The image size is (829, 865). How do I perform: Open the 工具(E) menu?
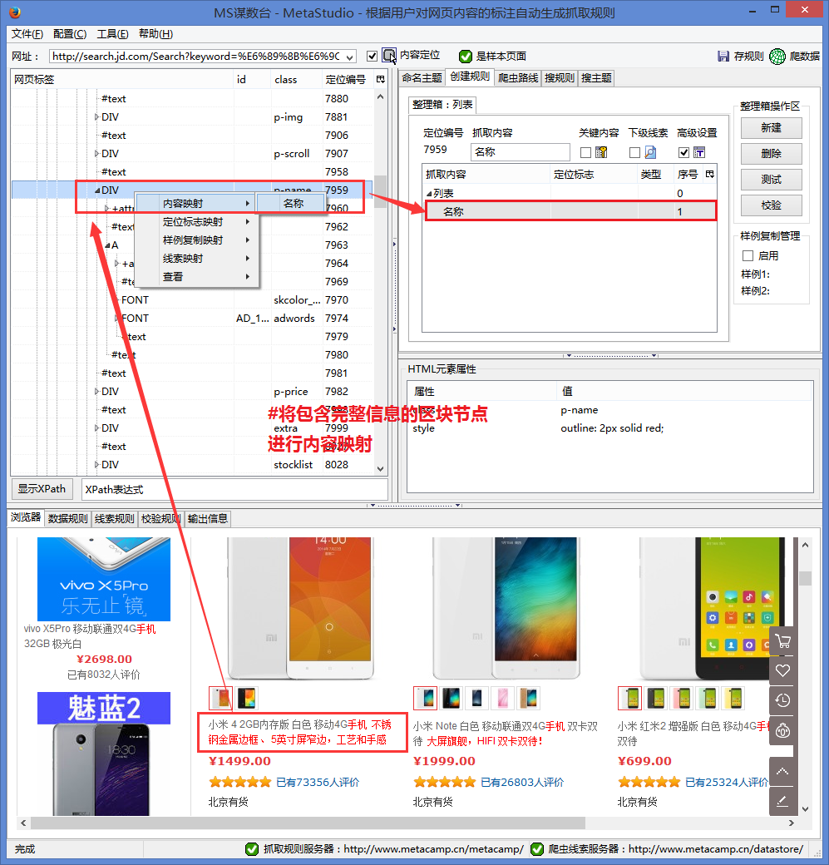tap(112, 34)
